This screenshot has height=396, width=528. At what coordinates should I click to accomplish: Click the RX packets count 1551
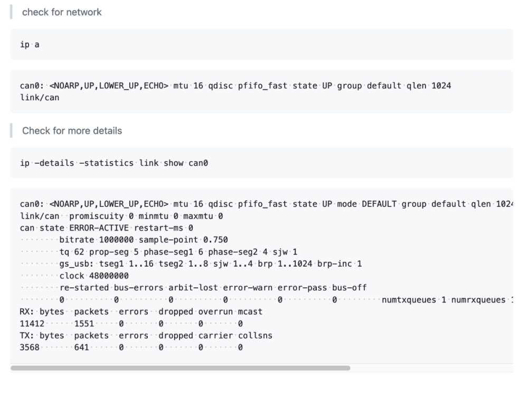tap(84, 324)
